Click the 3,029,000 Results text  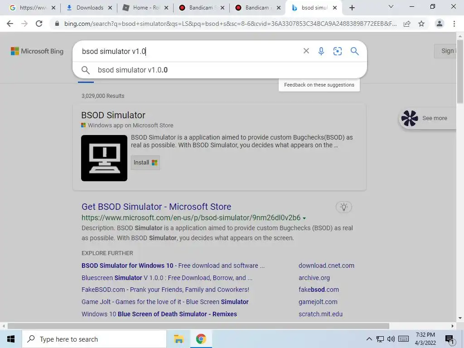tap(103, 96)
